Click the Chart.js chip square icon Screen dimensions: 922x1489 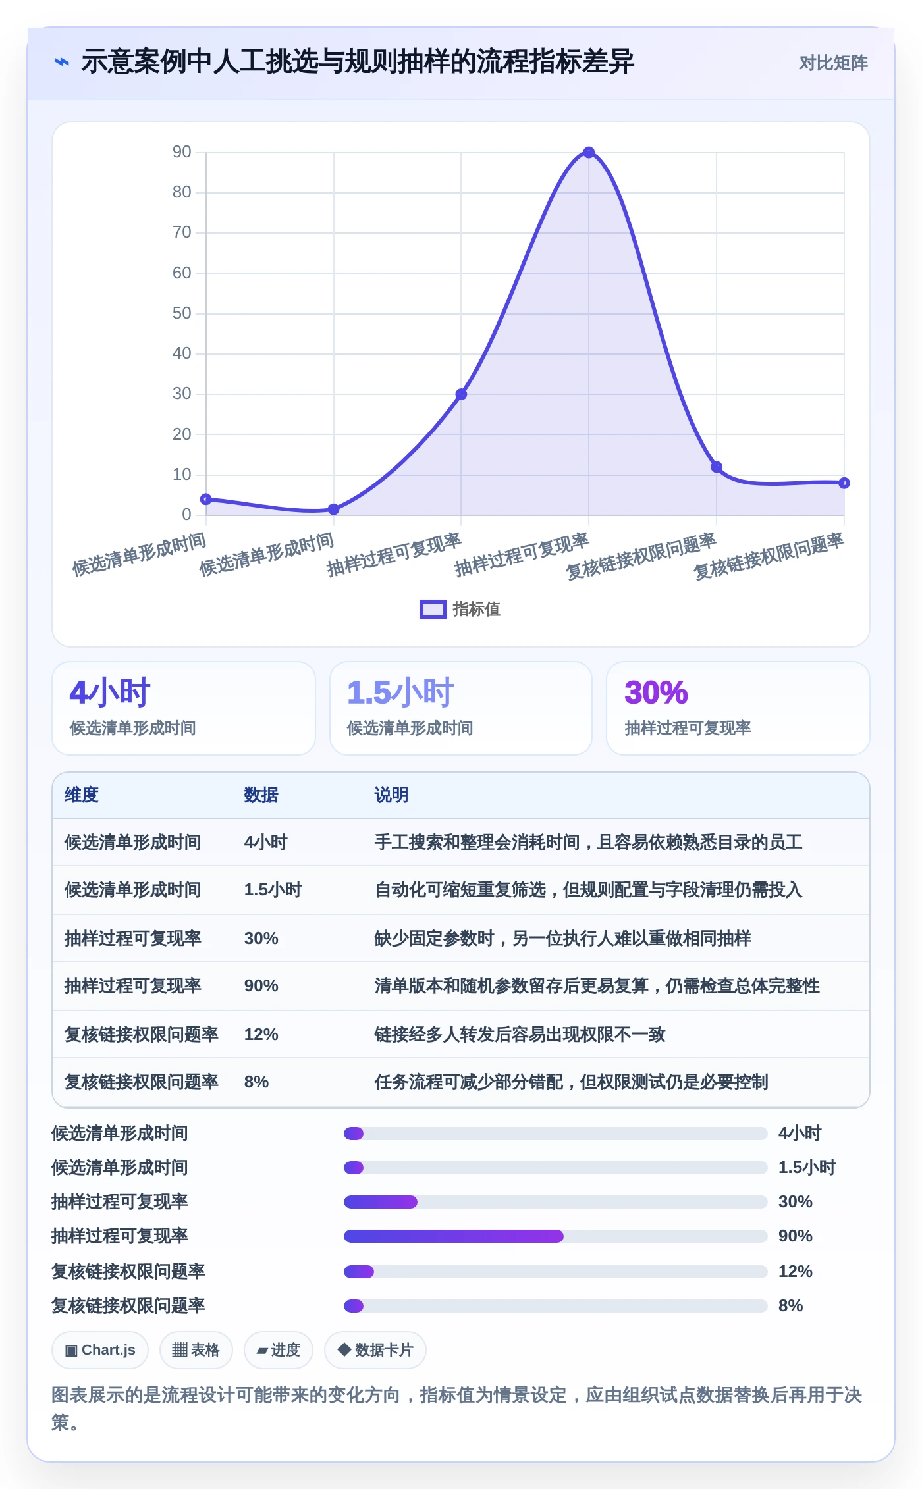click(71, 1351)
